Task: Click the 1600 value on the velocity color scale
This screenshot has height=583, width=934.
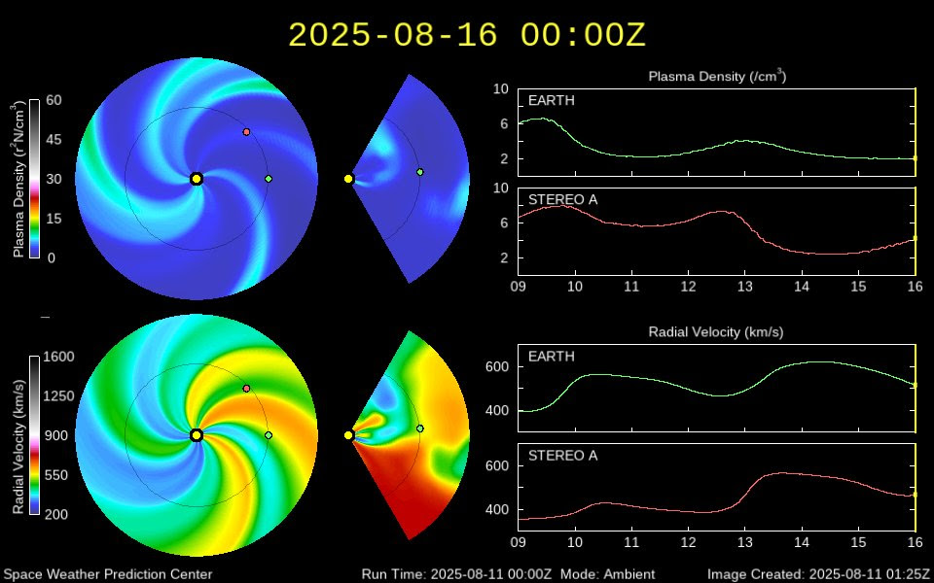Action: point(60,357)
